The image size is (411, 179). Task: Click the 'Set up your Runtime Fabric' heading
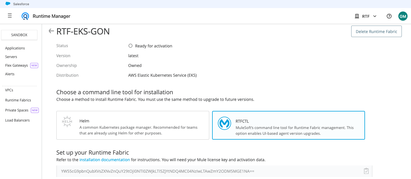93,152
